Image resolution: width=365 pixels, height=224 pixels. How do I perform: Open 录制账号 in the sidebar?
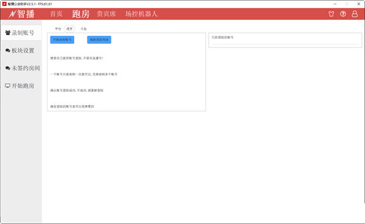[x=21, y=33]
